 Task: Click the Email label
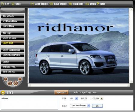click(x=93, y=4)
